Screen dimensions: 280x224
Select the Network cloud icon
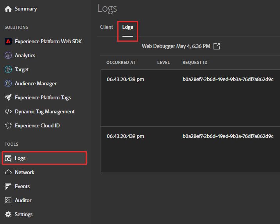[x=8, y=172]
